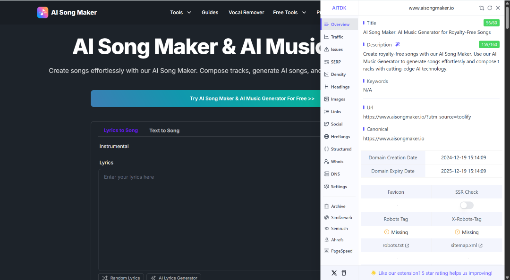The width and height of the screenshot is (510, 280).
Task: Click the crop/screenshot icon in panel header
Action: (481, 8)
